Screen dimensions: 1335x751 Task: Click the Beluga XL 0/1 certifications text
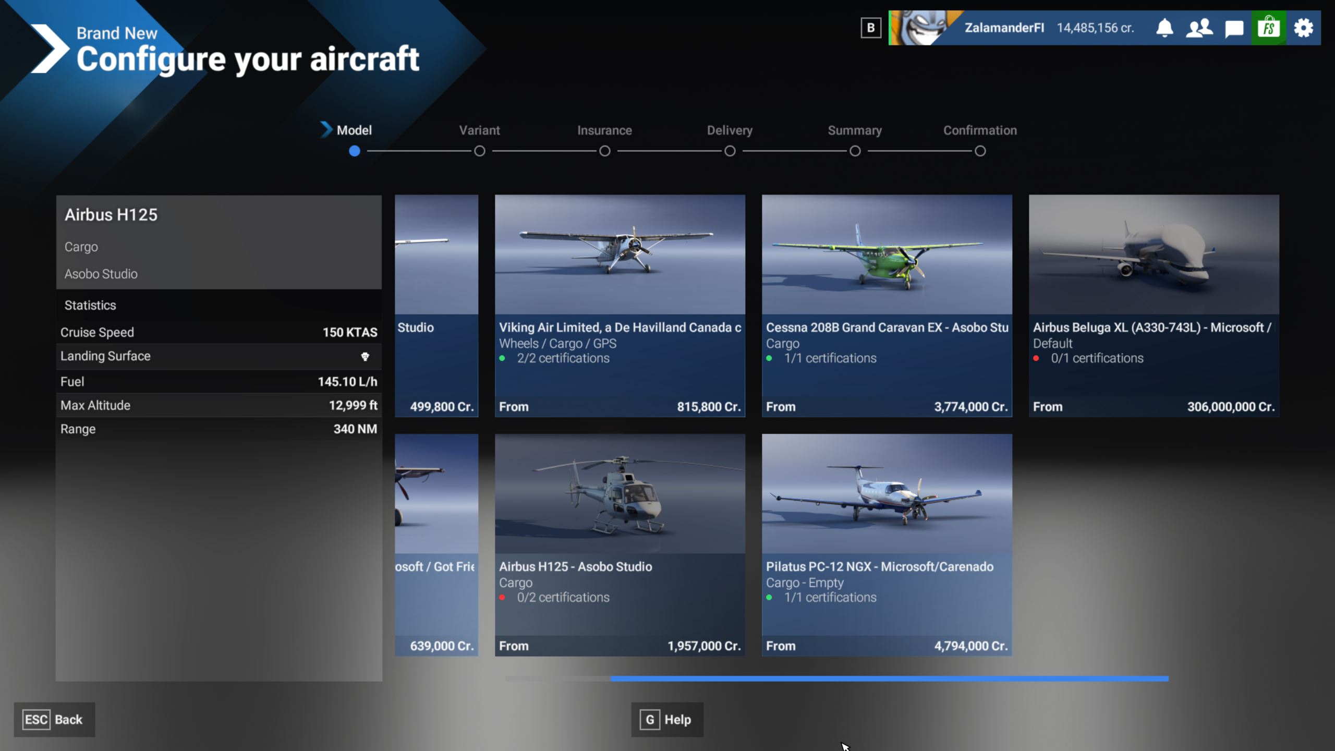pyautogui.click(x=1097, y=358)
